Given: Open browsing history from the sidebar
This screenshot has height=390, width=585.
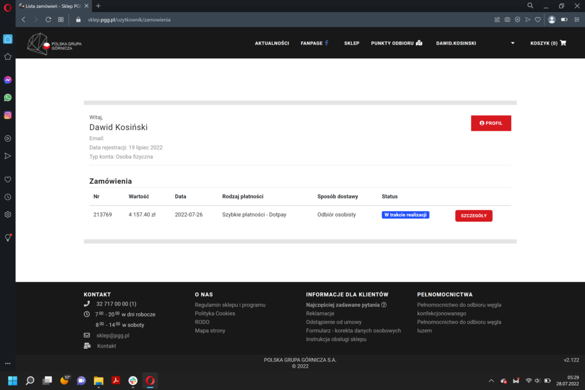Looking at the screenshot, I should tap(7, 197).
